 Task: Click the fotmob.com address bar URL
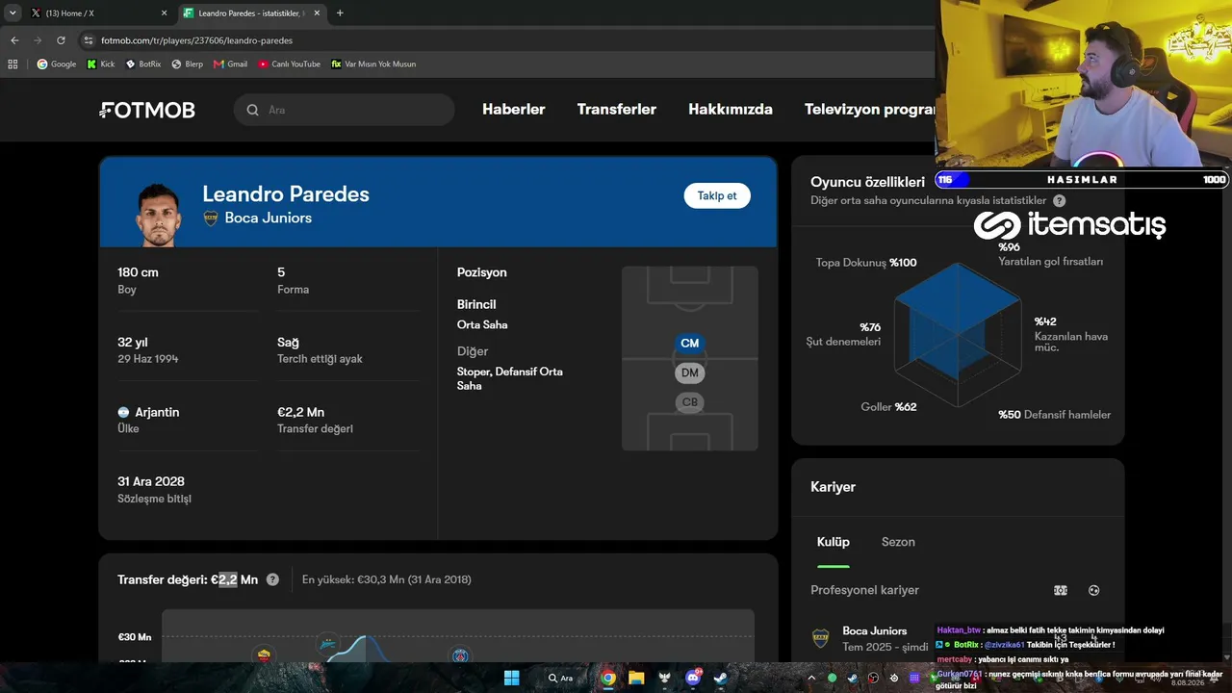click(196, 40)
